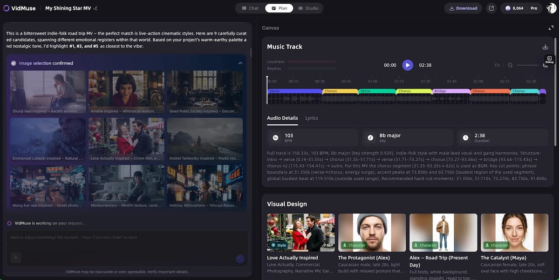Image resolution: width=559 pixels, height=280 pixels.
Task: Click the VidMuse logo icon
Action: tap(7, 8)
